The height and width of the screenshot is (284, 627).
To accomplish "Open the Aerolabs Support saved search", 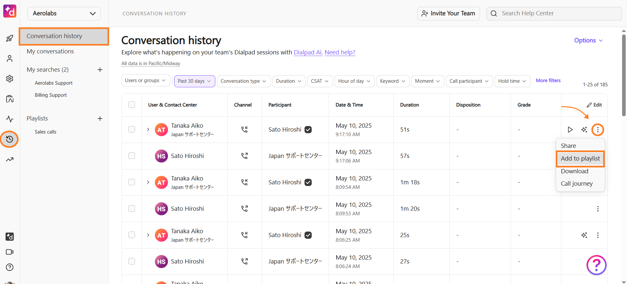I will [x=54, y=83].
